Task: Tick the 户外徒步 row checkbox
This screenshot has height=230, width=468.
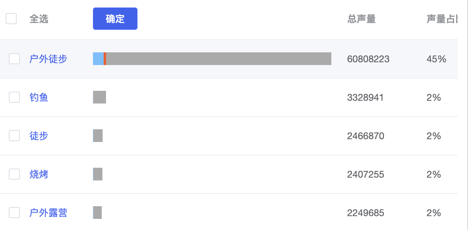Action: pyautogui.click(x=14, y=59)
